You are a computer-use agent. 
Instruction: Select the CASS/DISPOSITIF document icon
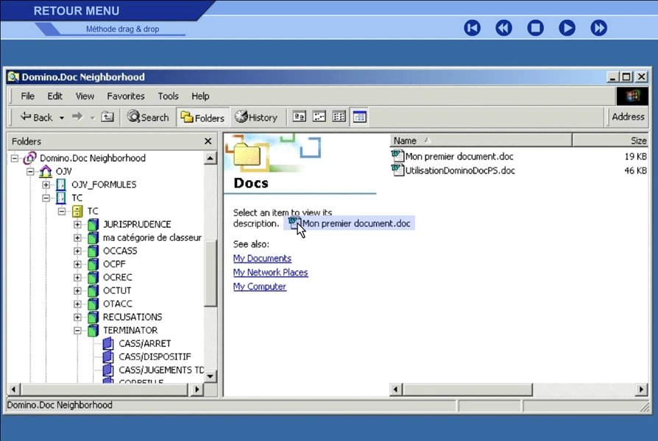coord(108,356)
